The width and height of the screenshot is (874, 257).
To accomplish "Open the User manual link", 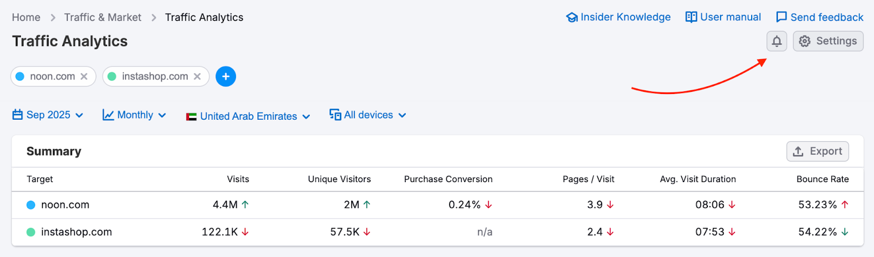I will coord(723,17).
